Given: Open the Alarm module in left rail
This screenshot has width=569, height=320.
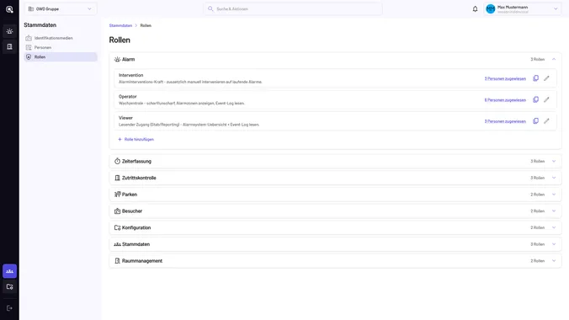Looking at the screenshot, I should point(9,31).
